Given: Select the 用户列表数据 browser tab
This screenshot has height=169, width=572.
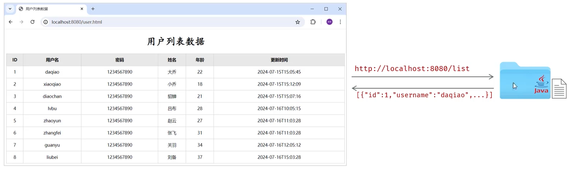Looking at the screenshot, I should coord(47,9).
